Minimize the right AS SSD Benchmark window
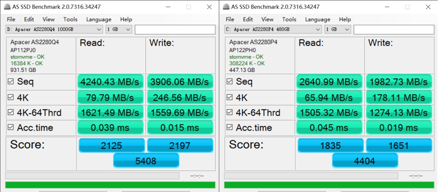 click(387, 7)
